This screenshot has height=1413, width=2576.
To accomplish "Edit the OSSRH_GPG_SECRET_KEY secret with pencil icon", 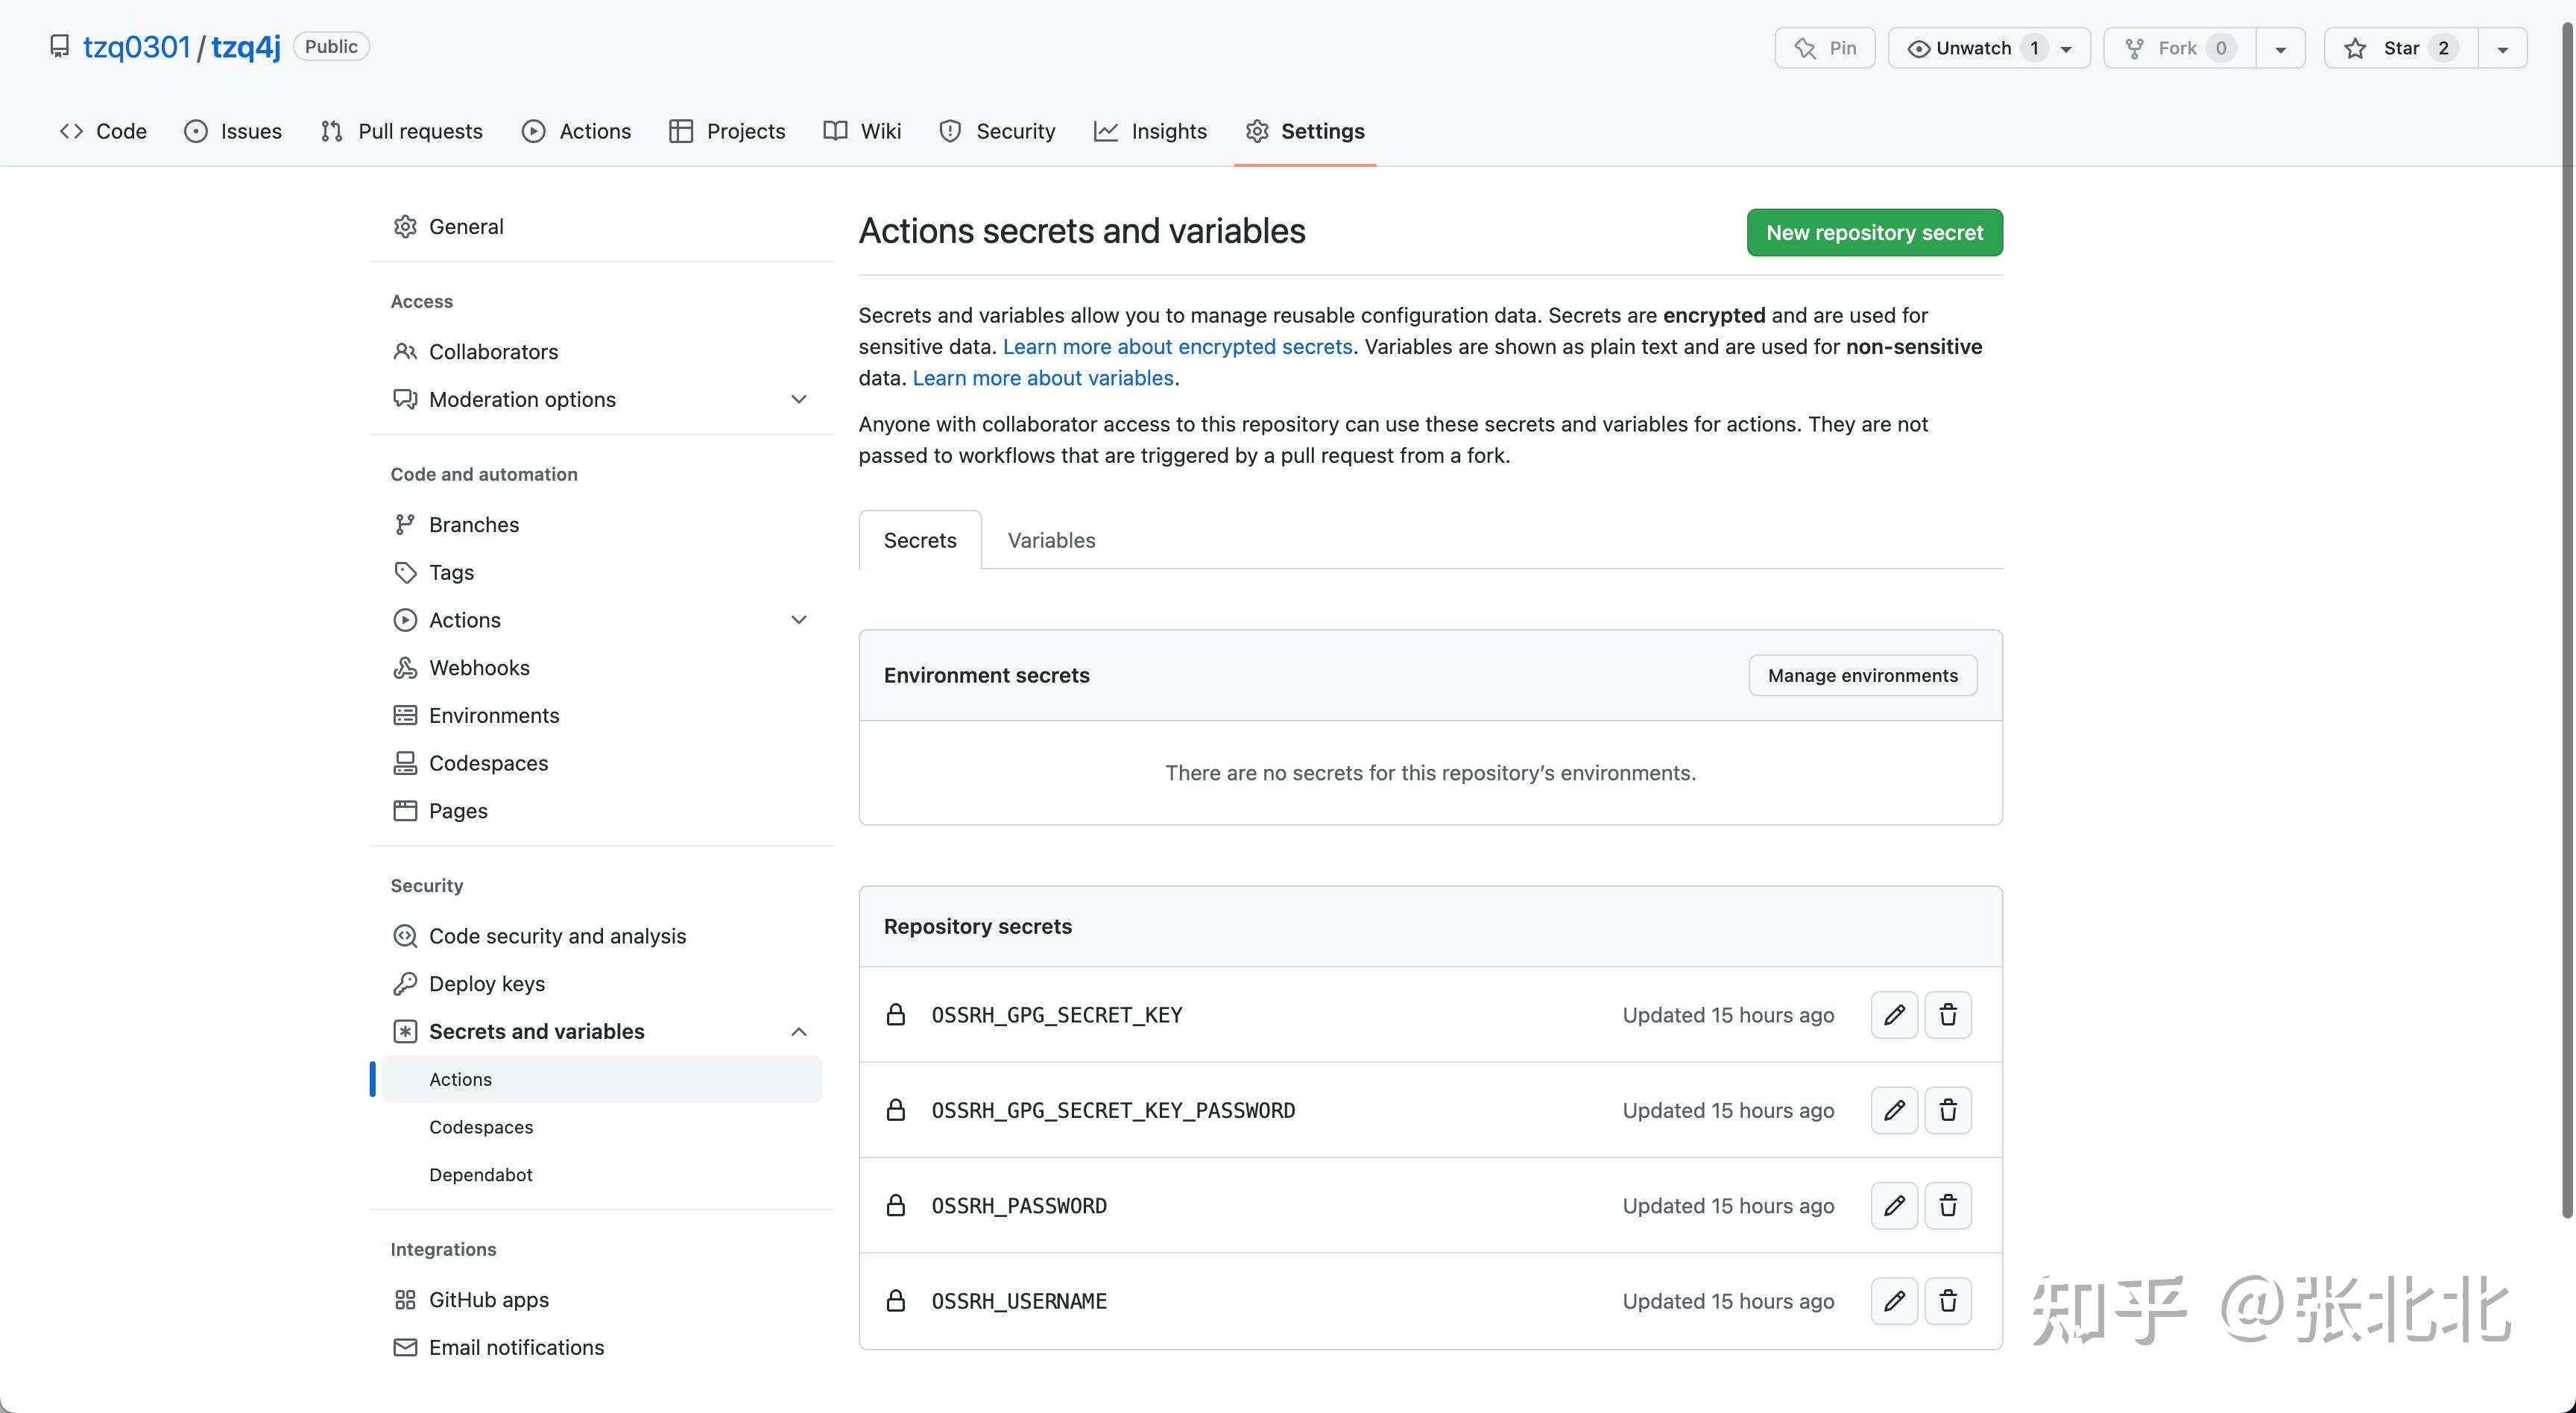I will (1894, 1015).
